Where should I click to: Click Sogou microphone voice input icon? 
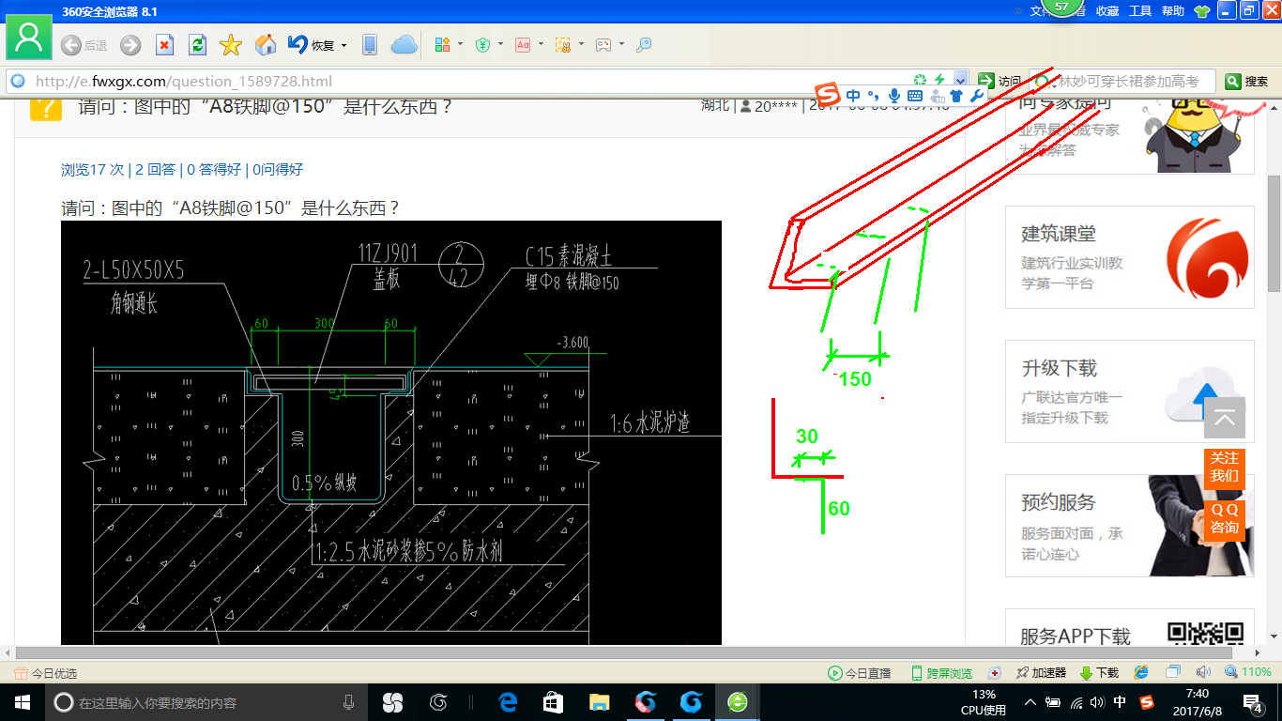[x=894, y=95]
